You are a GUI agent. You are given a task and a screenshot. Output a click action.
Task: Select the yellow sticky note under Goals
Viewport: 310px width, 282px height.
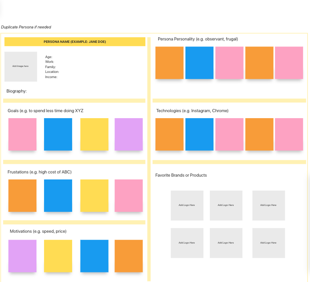[94, 134]
